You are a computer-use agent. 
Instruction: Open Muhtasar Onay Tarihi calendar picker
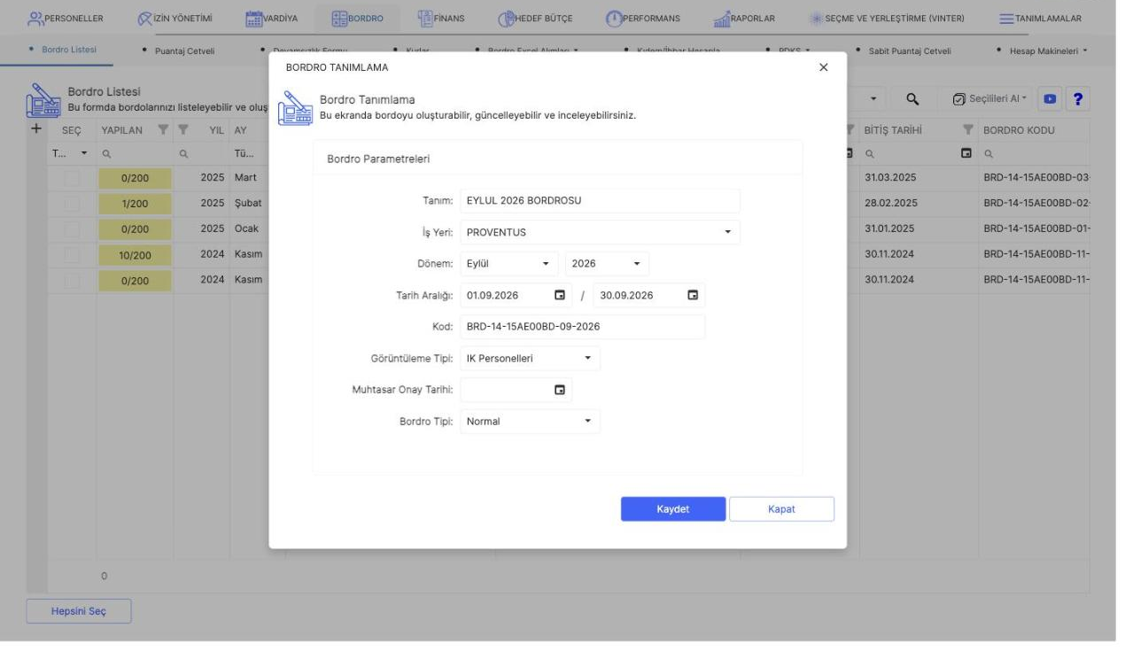[559, 390]
